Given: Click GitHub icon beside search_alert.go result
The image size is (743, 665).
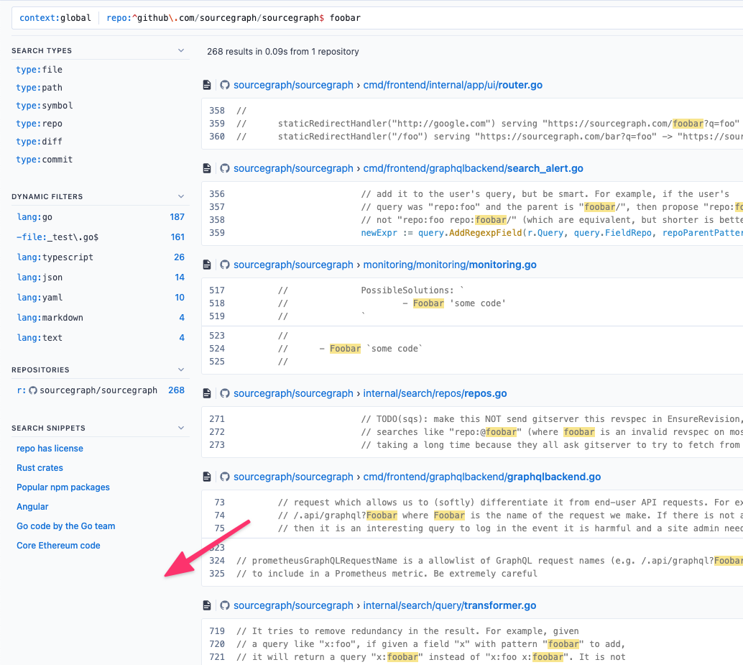Looking at the screenshot, I should pyautogui.click(x=225, y=168).
